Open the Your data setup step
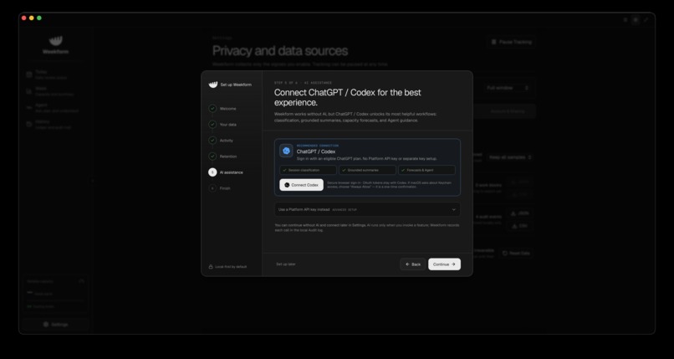The image size is (674, 359). click(x=227, y=125)
